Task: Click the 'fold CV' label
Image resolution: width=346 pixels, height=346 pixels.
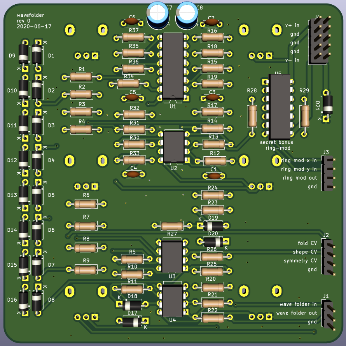Action: click(x=308, y=243)
